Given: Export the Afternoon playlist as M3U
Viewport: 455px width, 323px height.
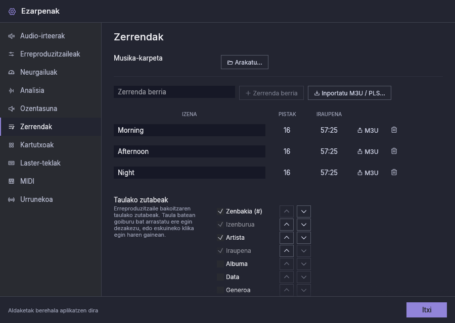Looking at the screenshot, I should coord(368,151).
